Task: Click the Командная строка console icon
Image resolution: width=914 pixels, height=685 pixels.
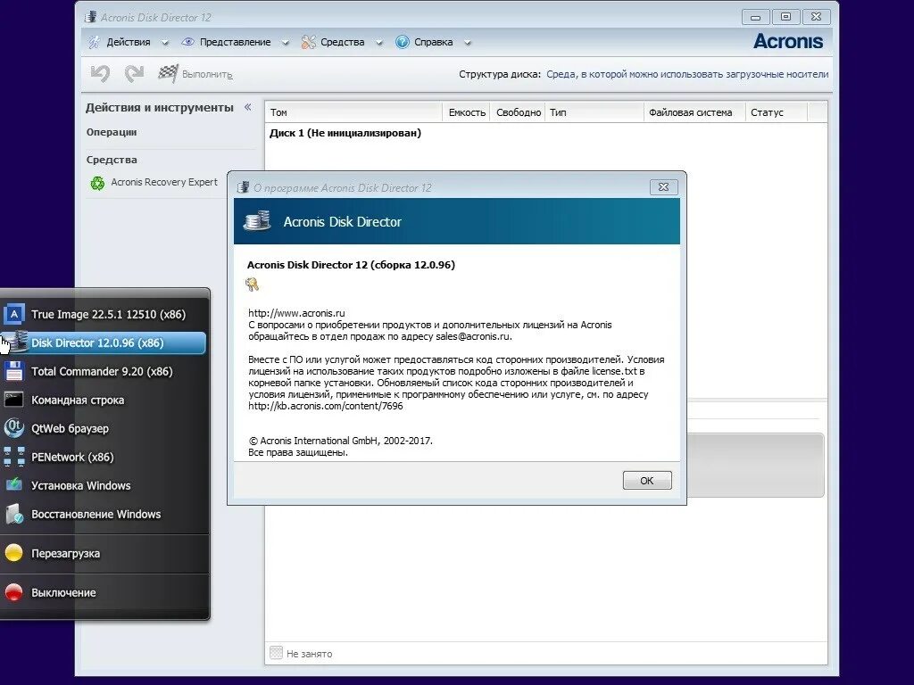Action: pyautogui.click(x=14, y=400)
